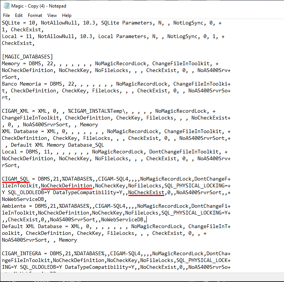Click the underlined NoCheckExist word in CIGAM_SQL

pyautogui.click(x=146, y=192)
